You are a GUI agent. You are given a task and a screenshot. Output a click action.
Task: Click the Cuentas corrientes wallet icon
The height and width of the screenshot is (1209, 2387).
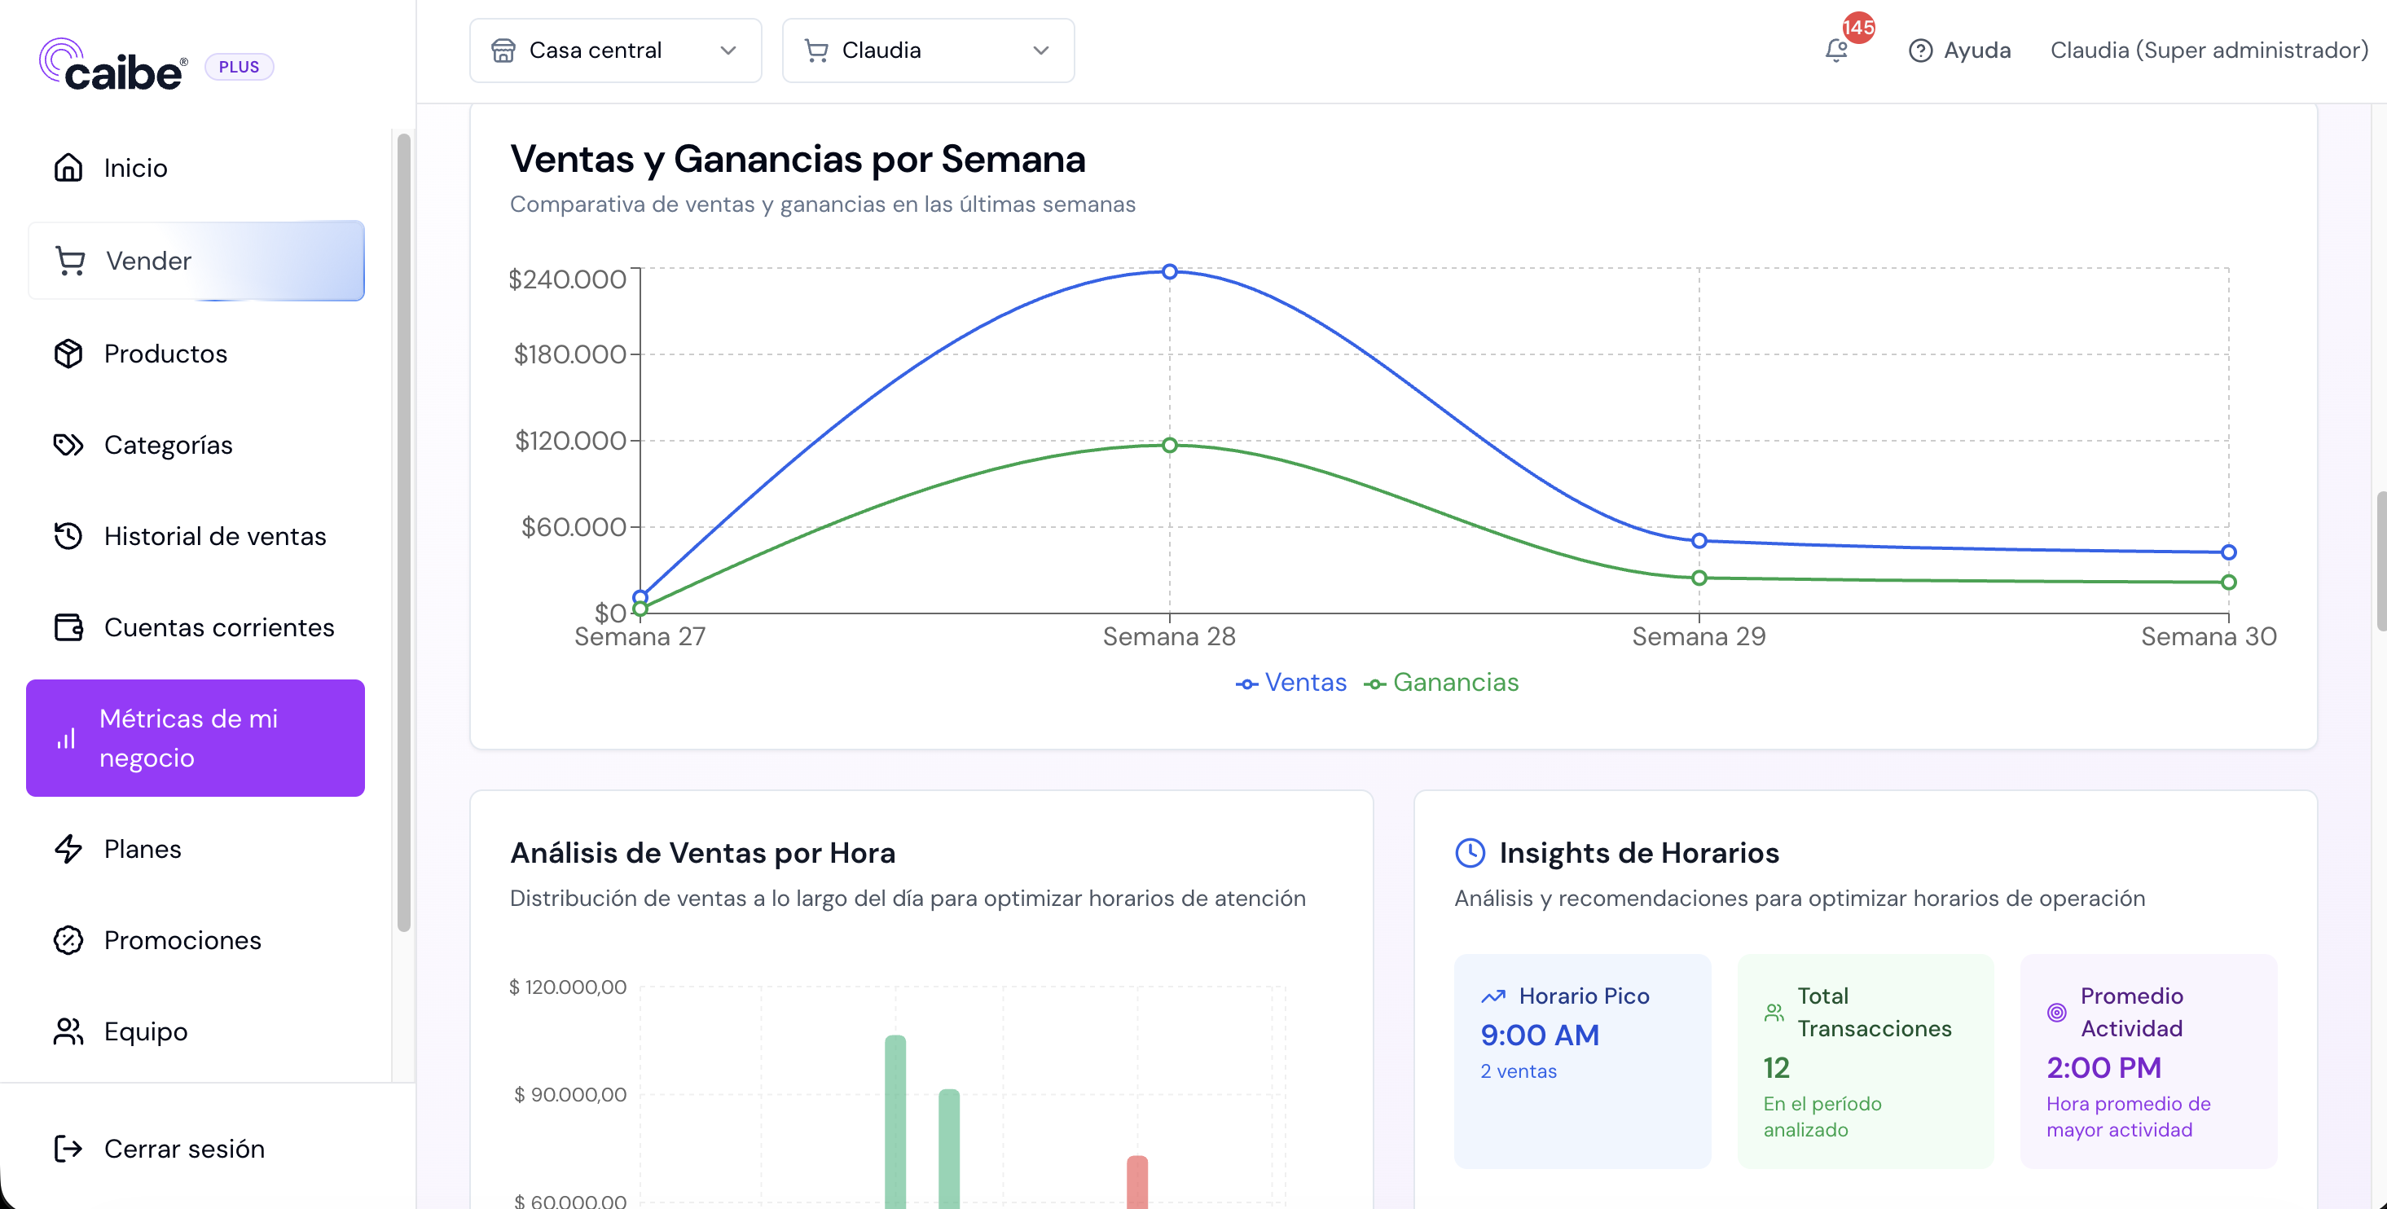(x=68, y=627)
